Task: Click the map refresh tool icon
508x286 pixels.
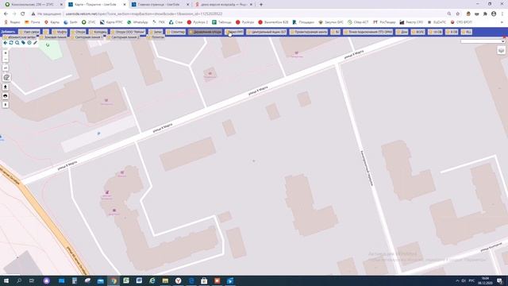Action: 11,43
